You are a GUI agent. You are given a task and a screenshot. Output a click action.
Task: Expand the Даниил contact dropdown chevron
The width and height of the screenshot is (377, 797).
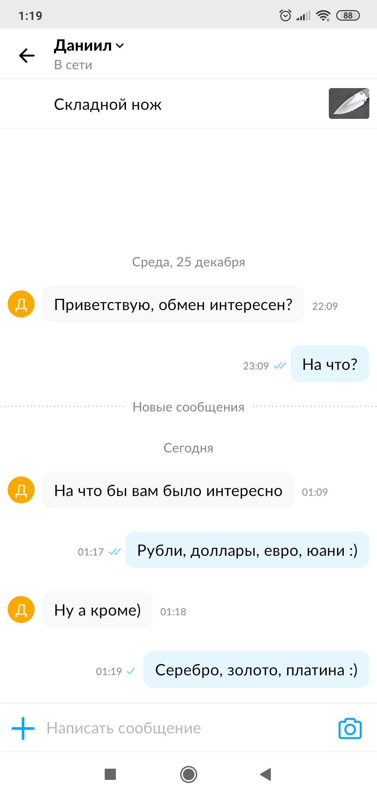point(120,46)
